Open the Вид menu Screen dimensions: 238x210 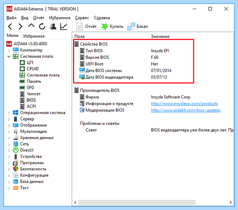tap(25, 18)
